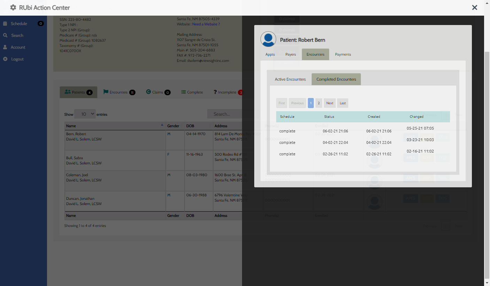Open the Payers tab for patient

click(290, 55)
